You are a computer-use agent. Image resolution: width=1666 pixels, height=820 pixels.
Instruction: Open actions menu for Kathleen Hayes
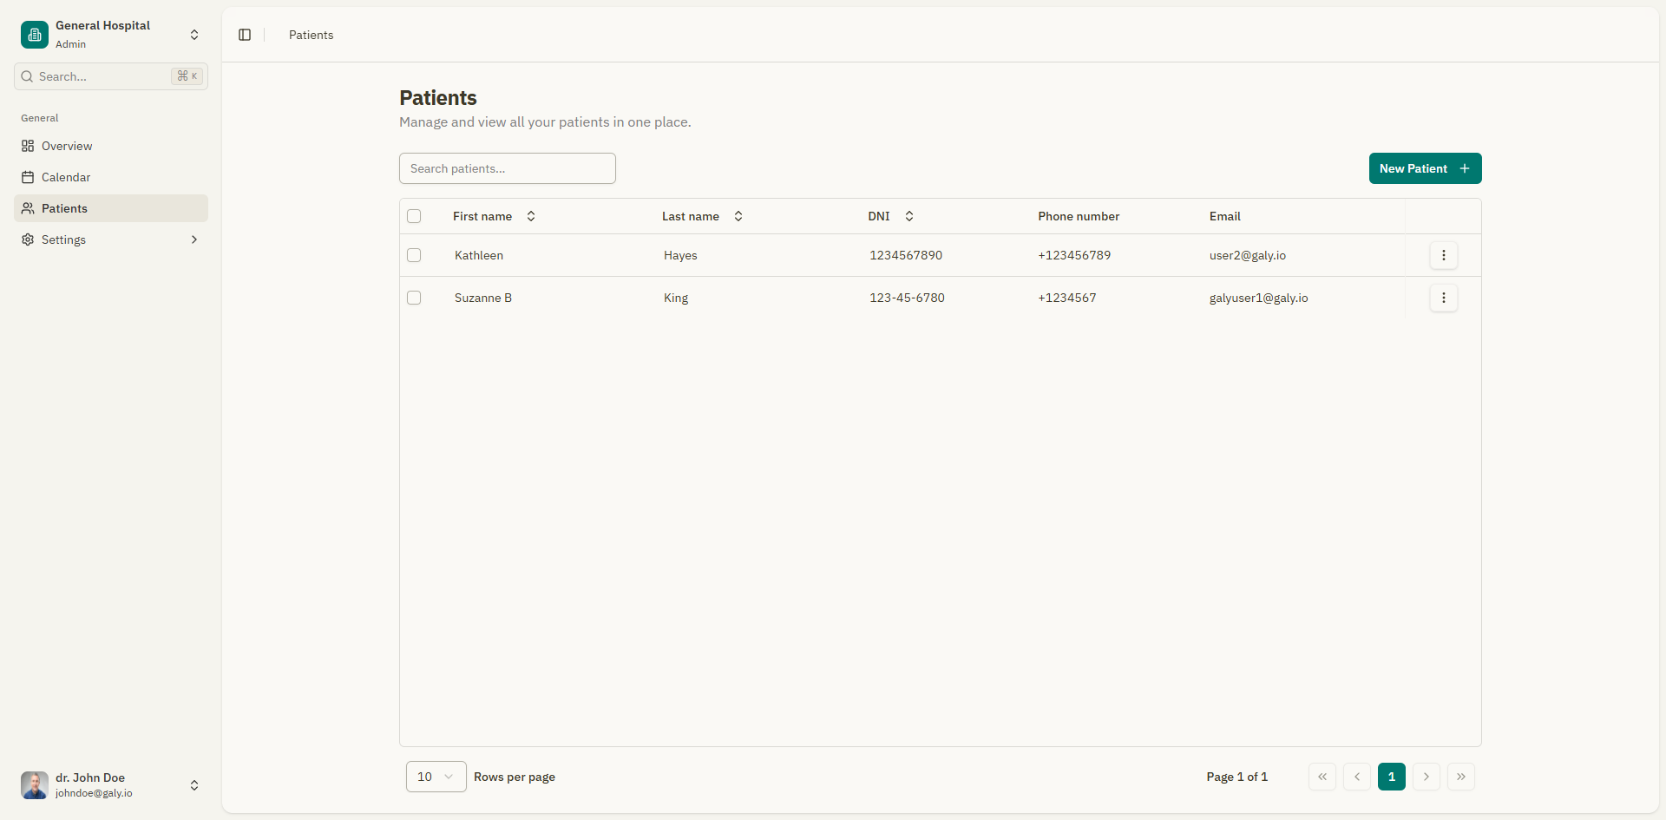pos(1443,255)
